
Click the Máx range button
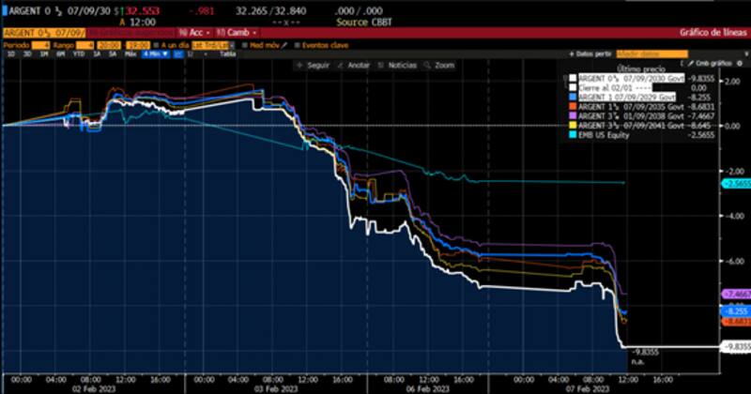point(130,54)
